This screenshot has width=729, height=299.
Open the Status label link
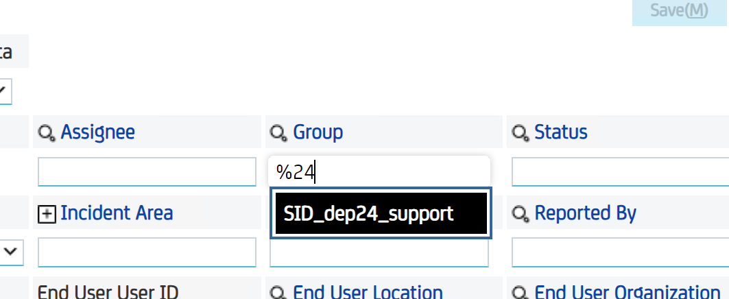(x=560, y=132)
